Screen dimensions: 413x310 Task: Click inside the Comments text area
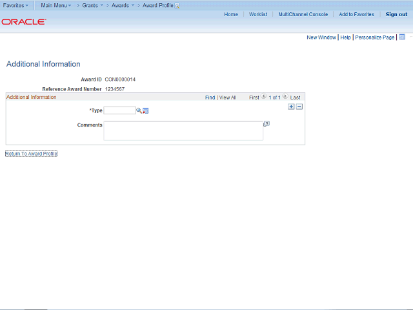pos(183,130)
